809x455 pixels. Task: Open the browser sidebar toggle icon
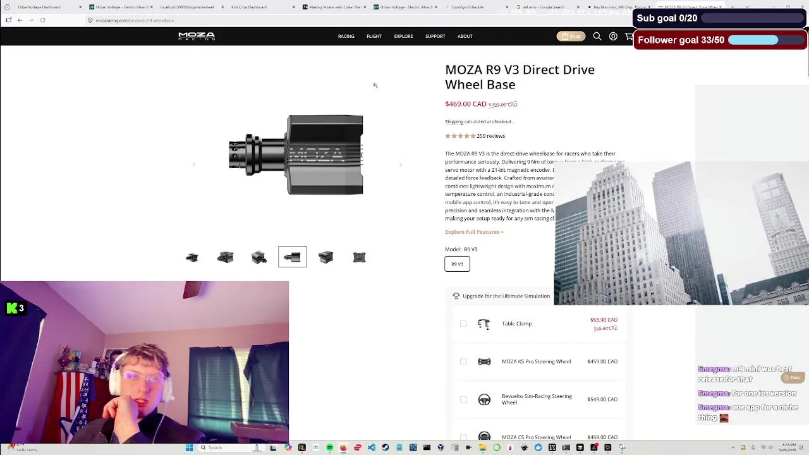tap(8, 20)
